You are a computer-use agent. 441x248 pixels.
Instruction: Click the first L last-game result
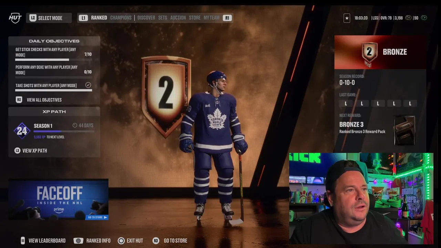point(346,104)
